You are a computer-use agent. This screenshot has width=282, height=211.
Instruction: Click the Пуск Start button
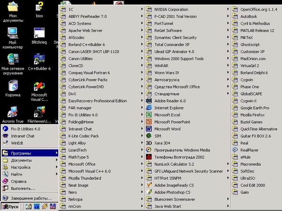(x=11, y=207)
